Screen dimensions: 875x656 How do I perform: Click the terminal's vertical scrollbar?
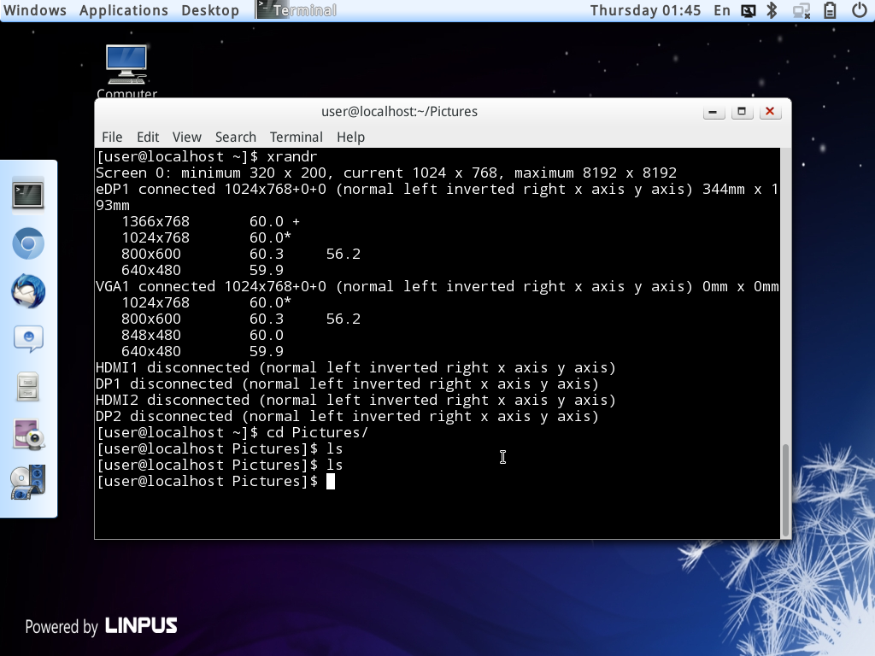coord(784,487)
